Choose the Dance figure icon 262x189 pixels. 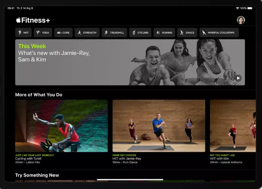[x=182, y=32]
